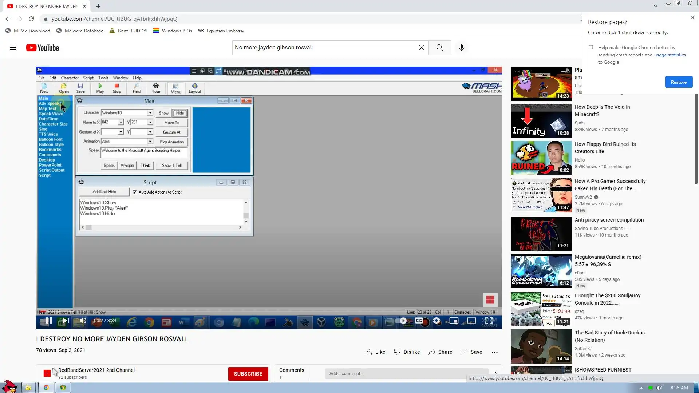Click the search magnifier button
The width and height of the screenshot is (699, 393).
pos(439,48)
